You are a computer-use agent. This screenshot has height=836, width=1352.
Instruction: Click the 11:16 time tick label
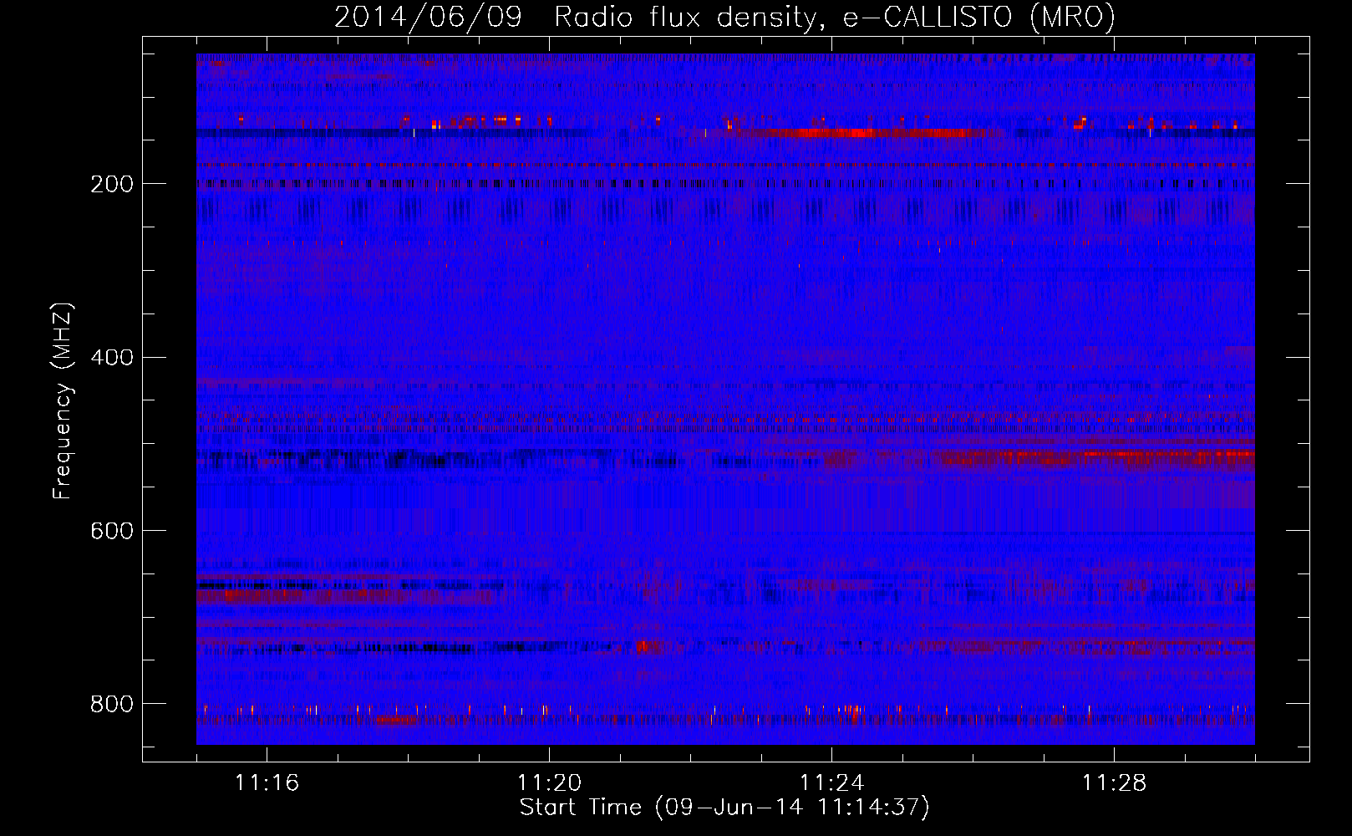[x=267, y=783]
